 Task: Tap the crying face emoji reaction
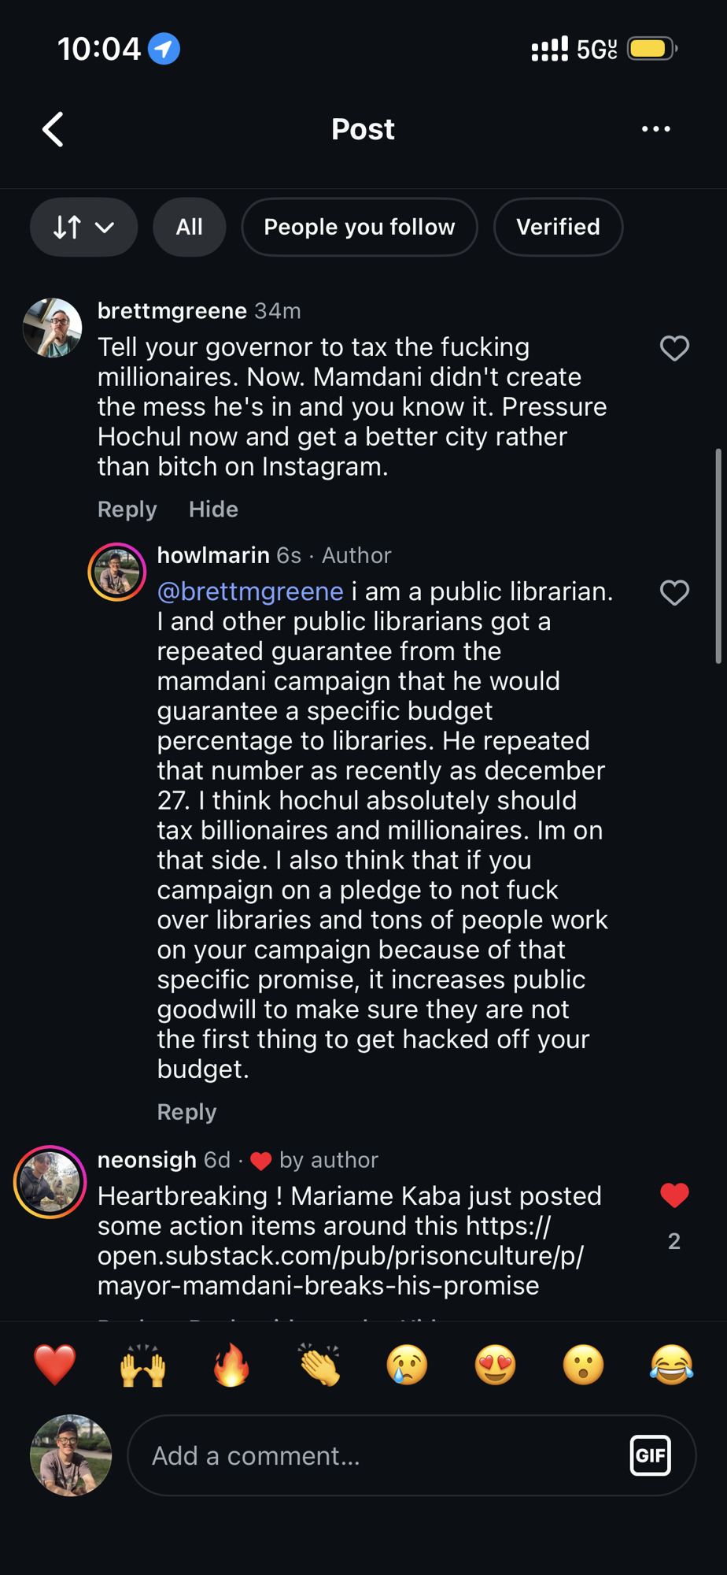[408, 1365]
